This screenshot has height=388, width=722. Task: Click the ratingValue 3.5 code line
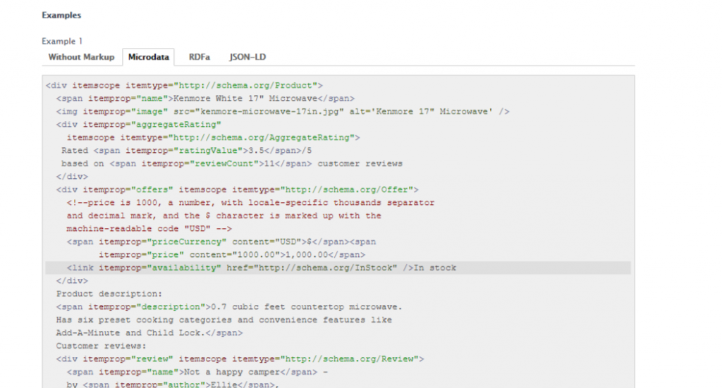186,151
